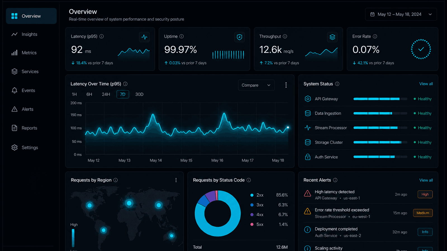Image resolution: width=447 pixels, height=251 pixels.
Task: Click the API Gateway health bar
Action: [x=380, y=99]
